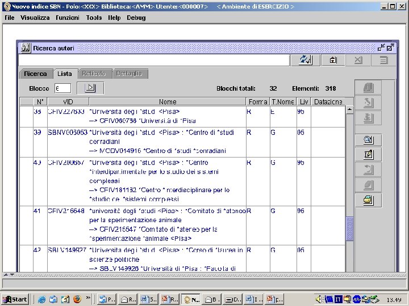Click the Nome column header
The image size is (409, 306).
pos(168,102)
